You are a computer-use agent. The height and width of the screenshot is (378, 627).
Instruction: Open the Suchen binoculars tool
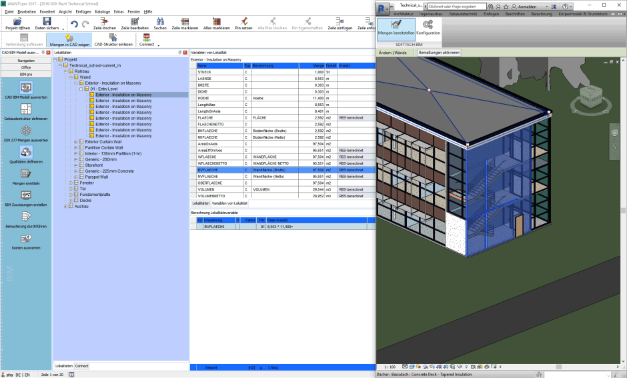[x=160, y=24]
